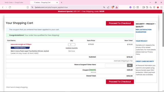Remove the END25 coupon
Viewport: 164px width, 92px height.
[x=93, y=72]
